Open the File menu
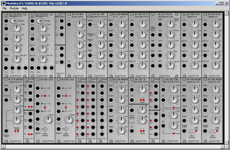 coord(4,8)
